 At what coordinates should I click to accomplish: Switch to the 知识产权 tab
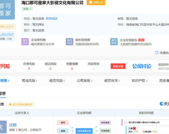tap(140, 81)
